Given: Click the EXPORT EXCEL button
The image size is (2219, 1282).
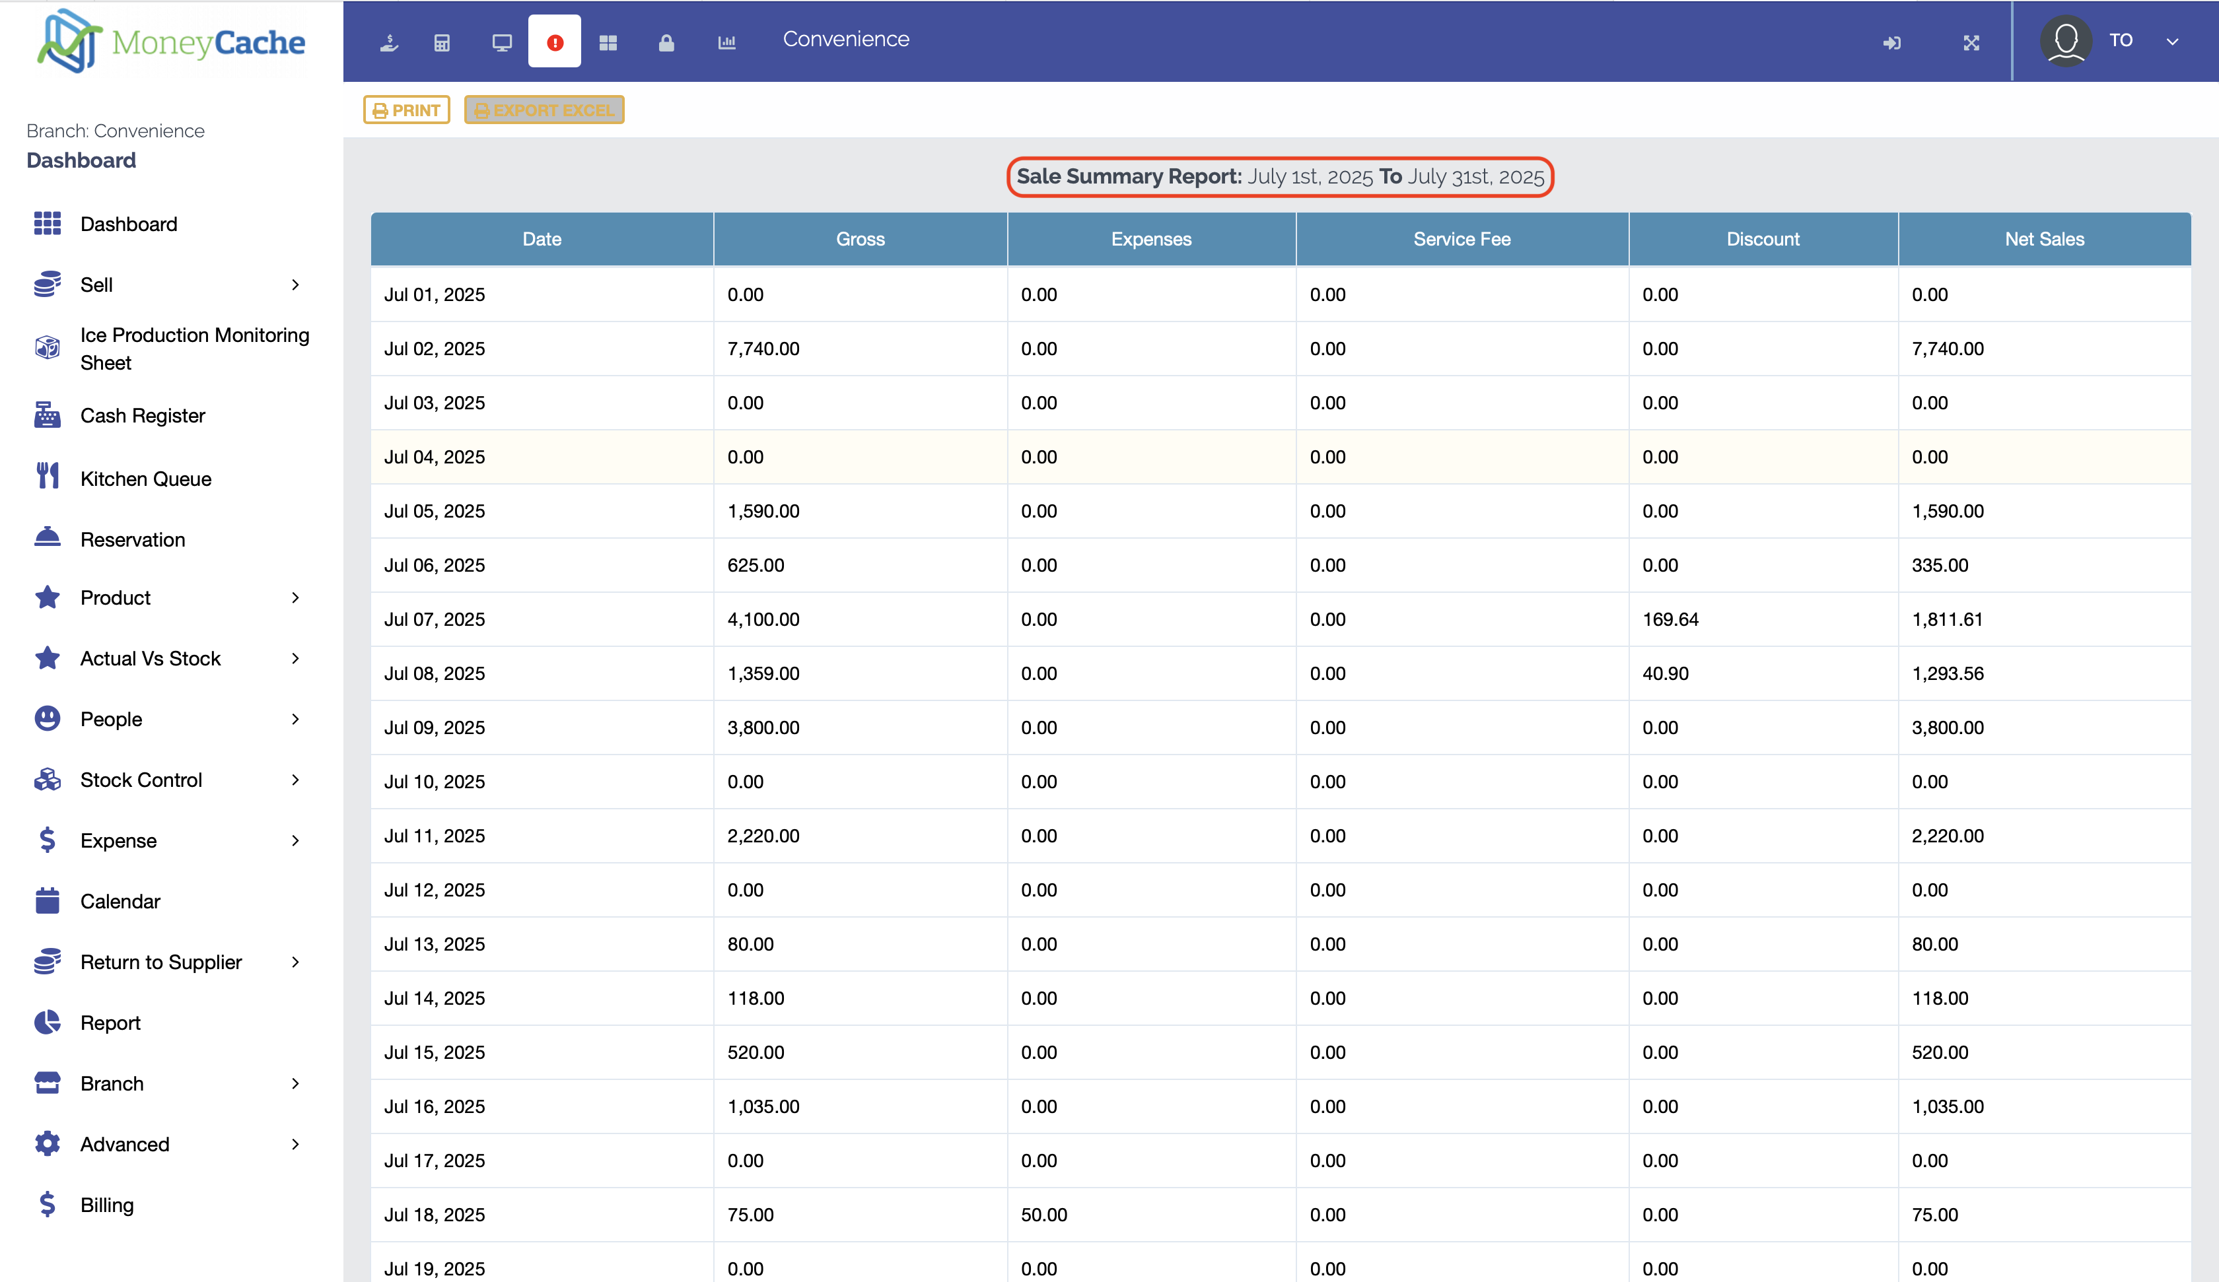Looking at the screenshot, I should click(x=544, y=110).
